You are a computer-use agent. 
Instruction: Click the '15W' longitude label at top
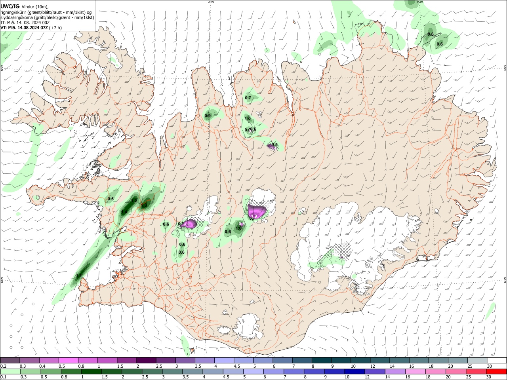pos(419,2)
